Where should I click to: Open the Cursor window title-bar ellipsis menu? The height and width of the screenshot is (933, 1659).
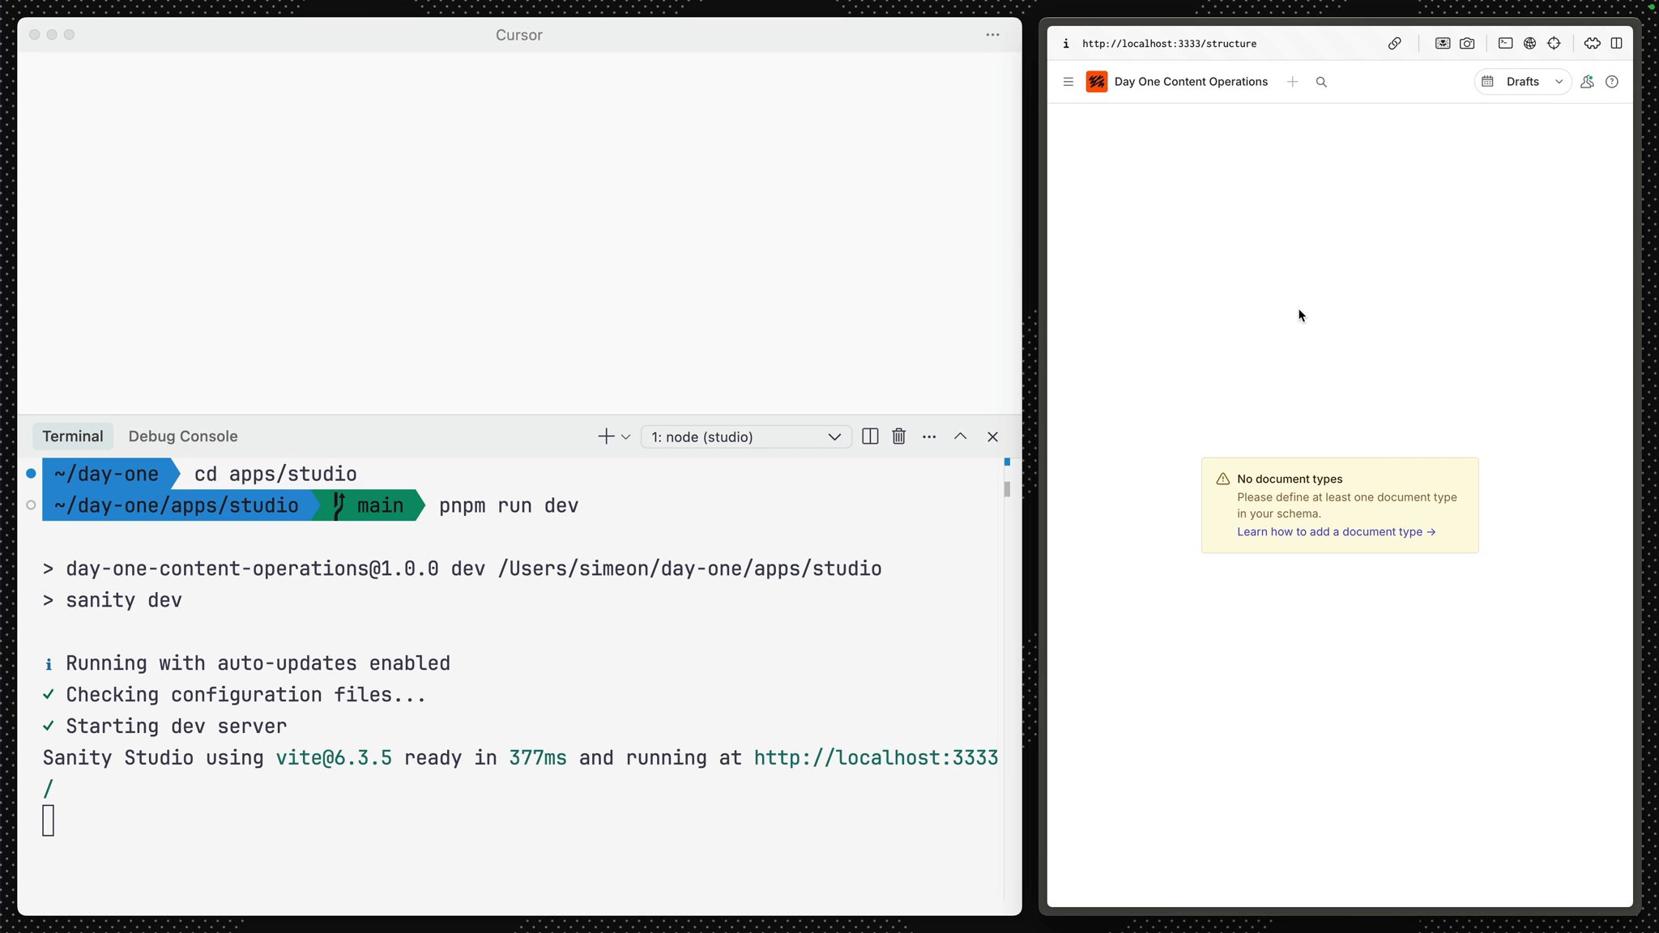992,35
